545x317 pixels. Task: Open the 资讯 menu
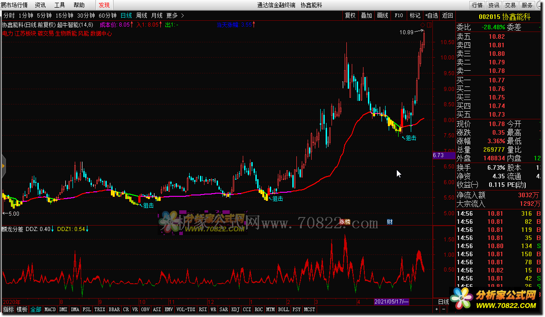click(40, 5)
